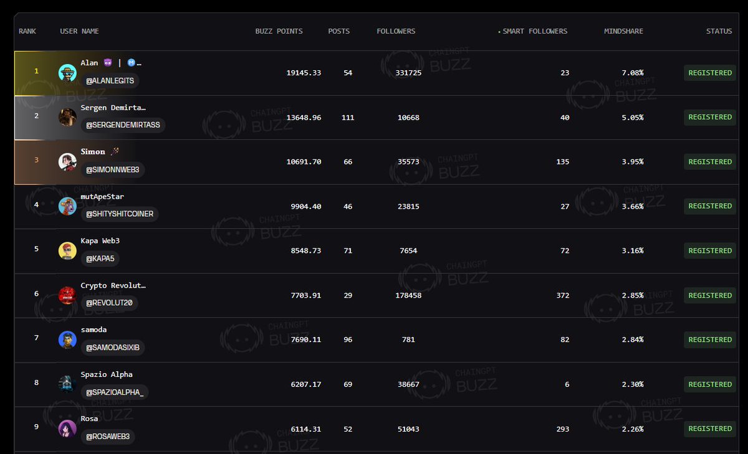Image resolution: width=748 pixels, height=454 pixels.
Task: Click the buzz points value 13648.96
Action: tap(304, 117)
